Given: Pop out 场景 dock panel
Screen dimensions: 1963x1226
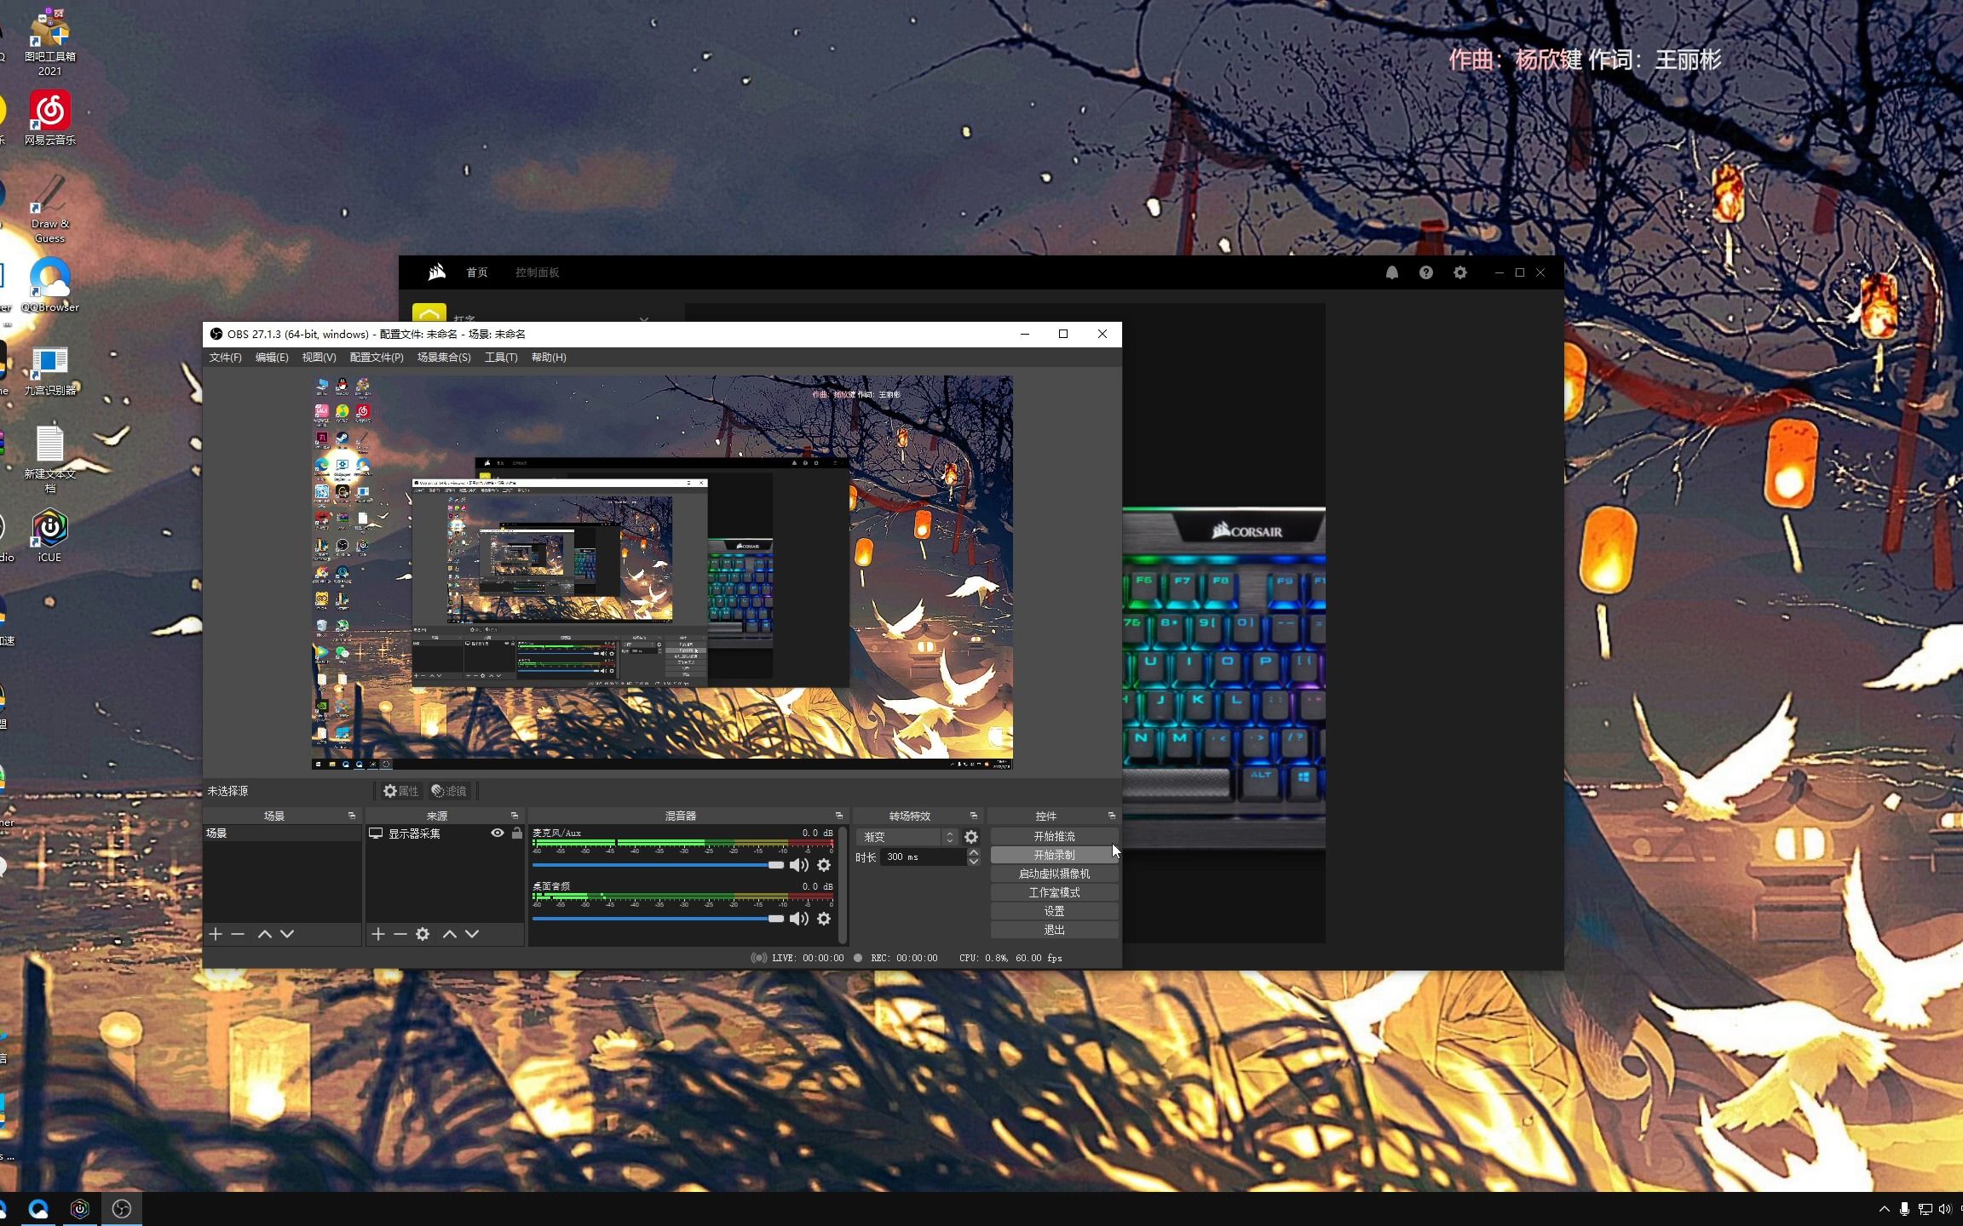Looking at the screenshot, I should (351, 816).
